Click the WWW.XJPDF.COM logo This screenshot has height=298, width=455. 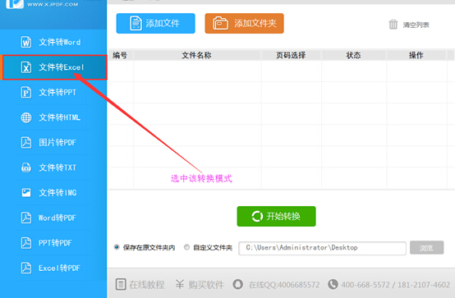pyautogui.click(x=53, y=4)
